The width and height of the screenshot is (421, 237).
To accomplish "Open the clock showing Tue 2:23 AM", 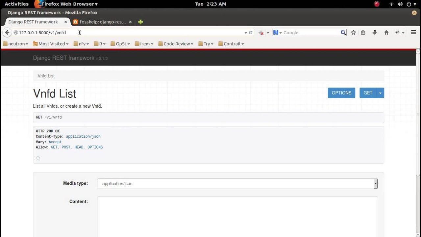I will click(210, 4).
